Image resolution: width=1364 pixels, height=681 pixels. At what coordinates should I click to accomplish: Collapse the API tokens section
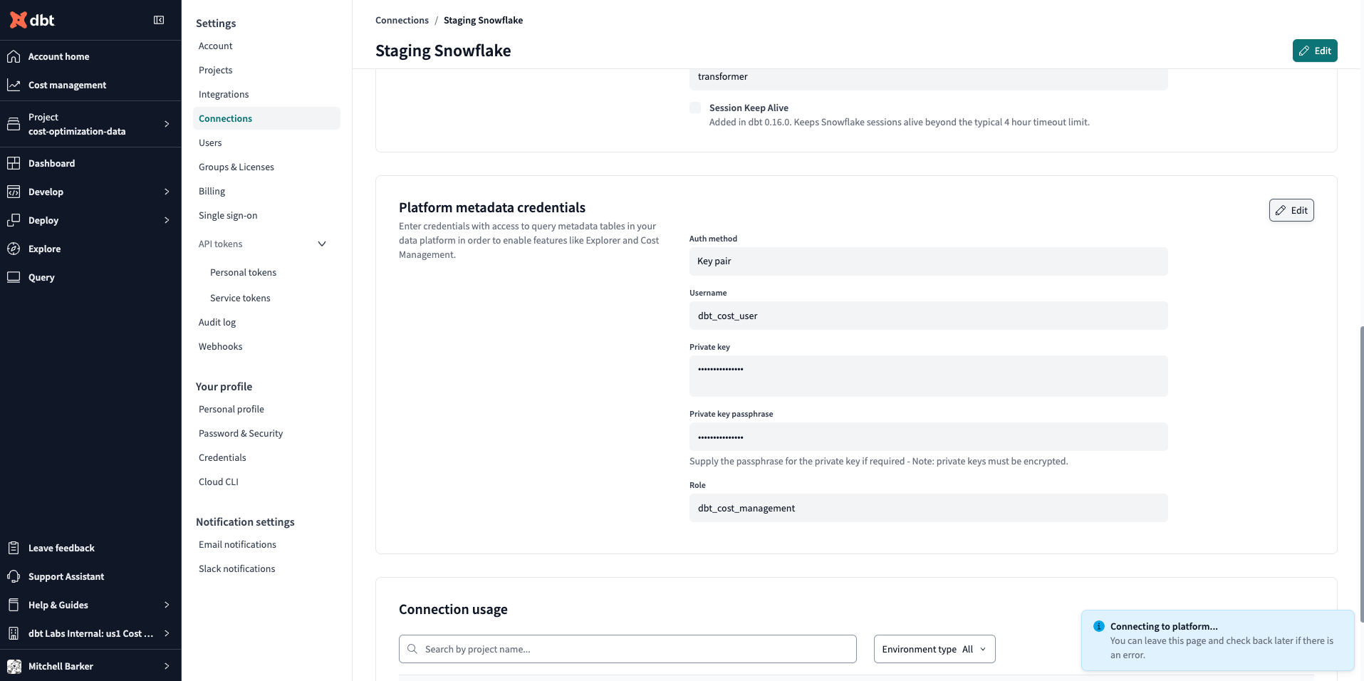pos(321,244)
